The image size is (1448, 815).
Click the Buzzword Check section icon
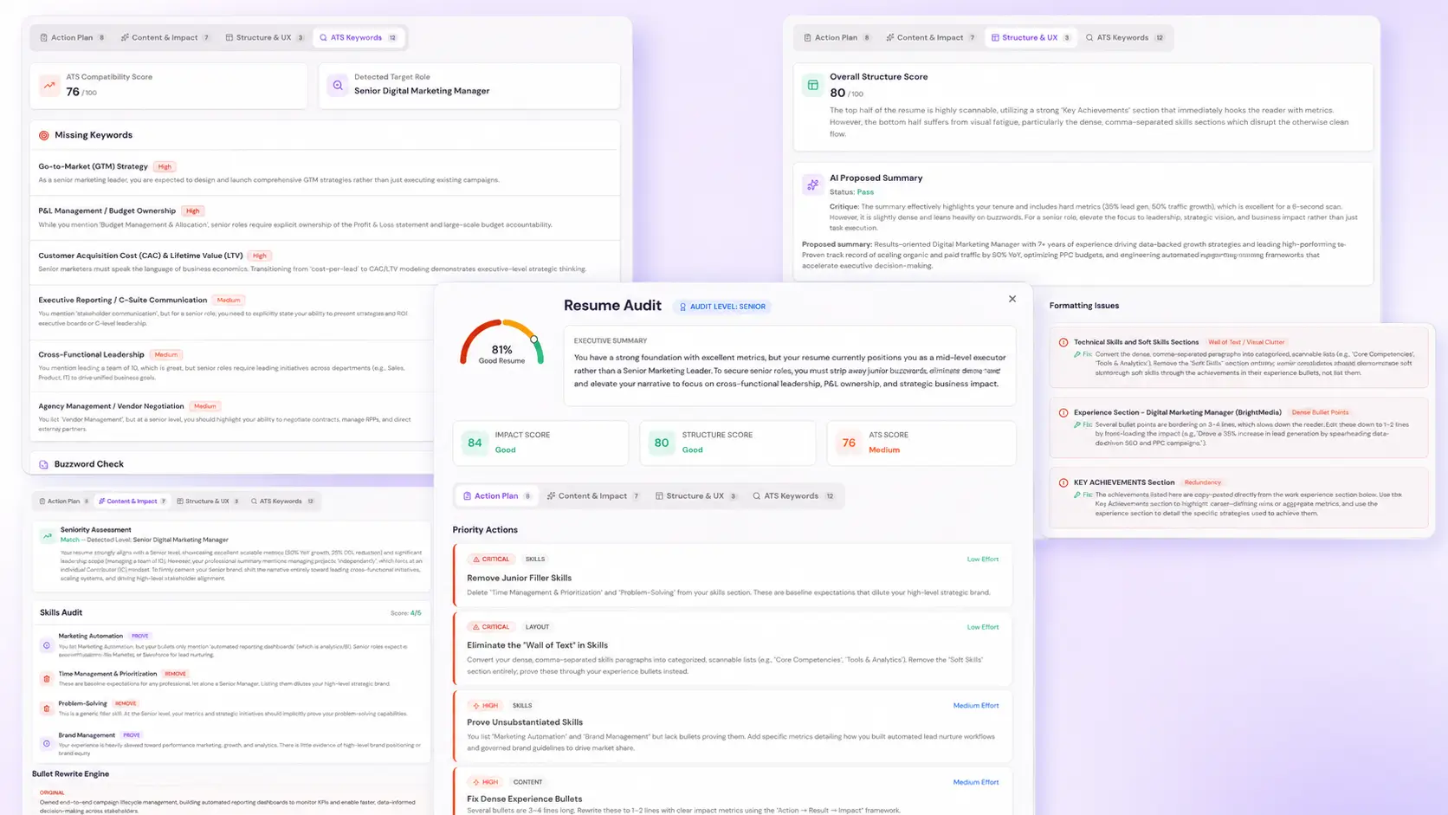point(44,464)
